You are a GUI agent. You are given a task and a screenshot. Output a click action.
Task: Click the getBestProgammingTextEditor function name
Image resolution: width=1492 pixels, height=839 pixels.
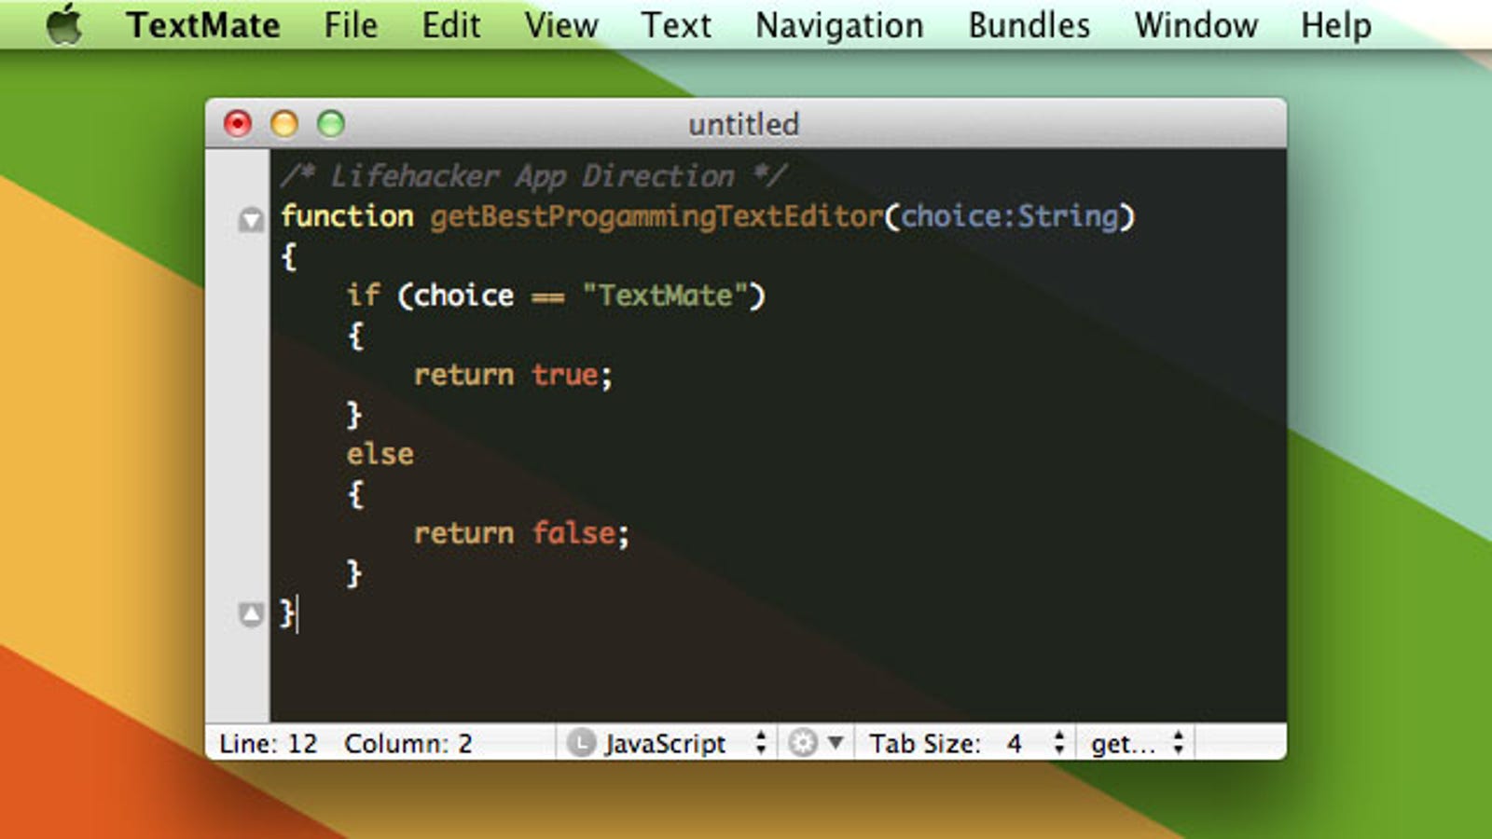(x=656, y=216)
